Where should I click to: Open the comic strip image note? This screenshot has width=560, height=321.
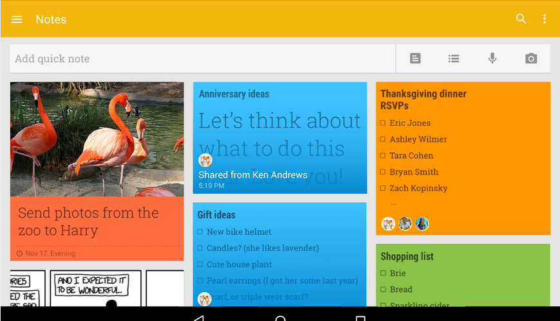pos(97,288)
